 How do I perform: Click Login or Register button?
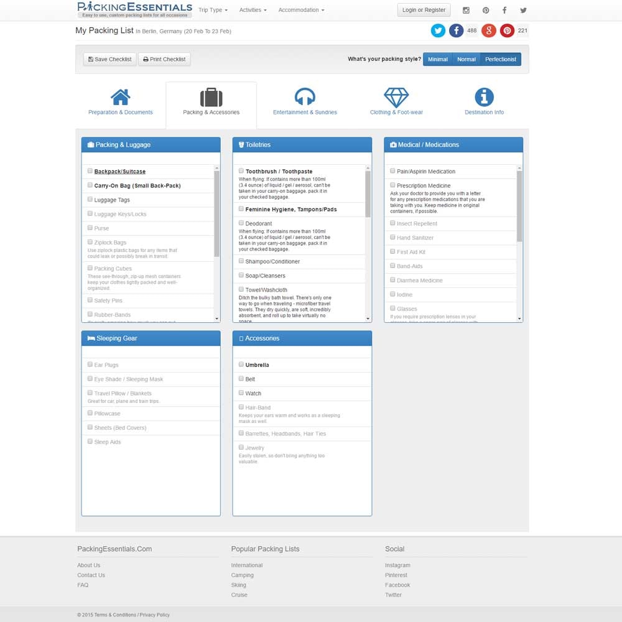[x=424, y=10]
